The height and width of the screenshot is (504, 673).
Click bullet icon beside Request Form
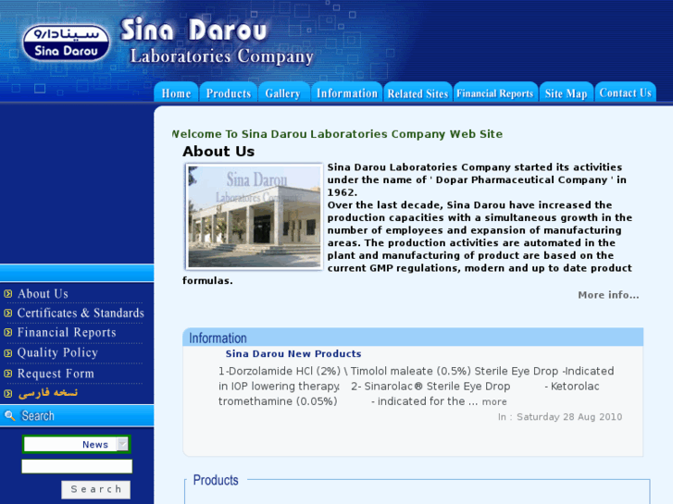tap(8, 374)
